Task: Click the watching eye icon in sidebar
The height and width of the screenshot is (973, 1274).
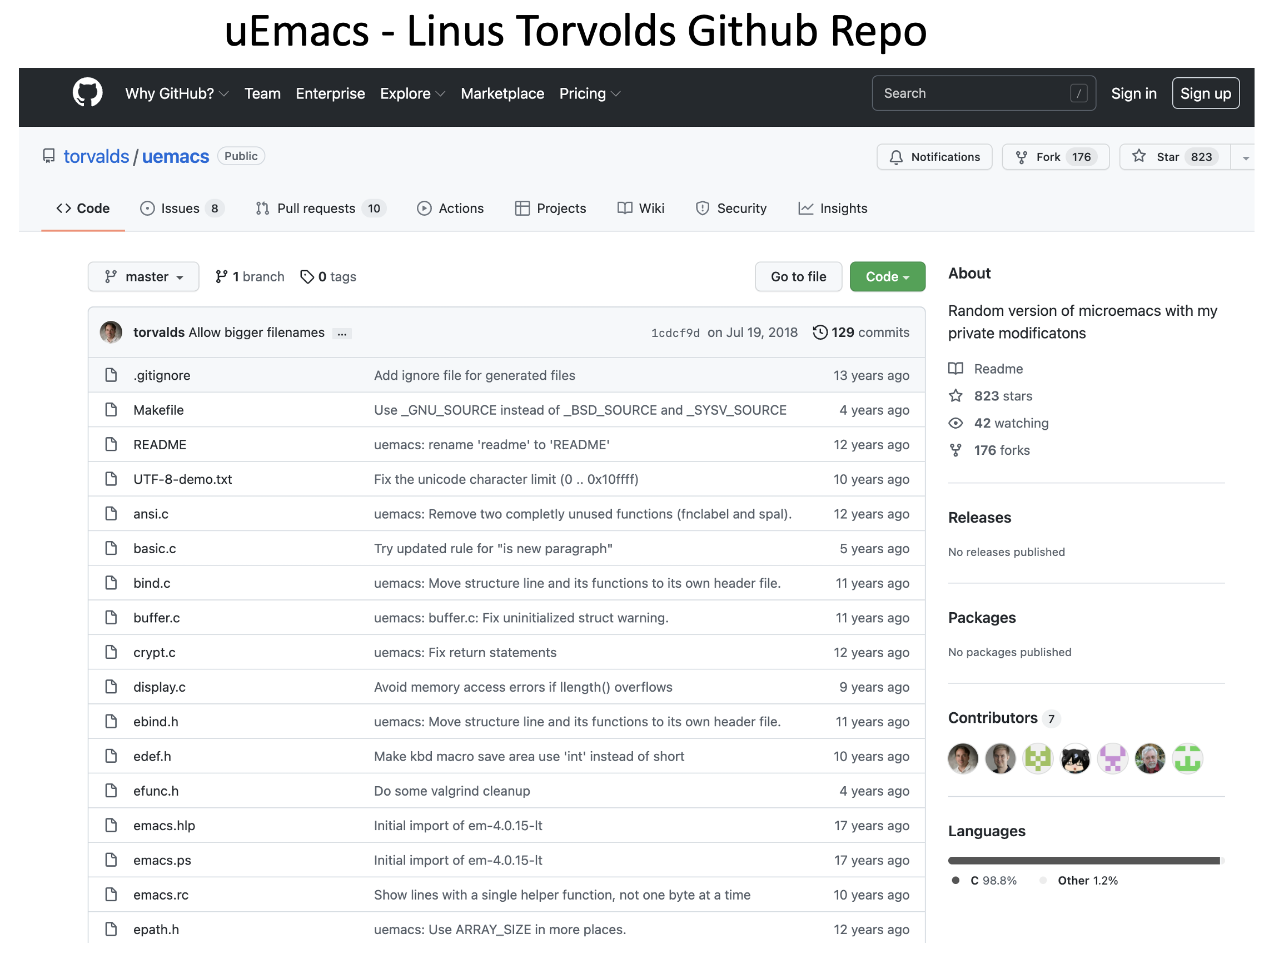Action: 956,423
